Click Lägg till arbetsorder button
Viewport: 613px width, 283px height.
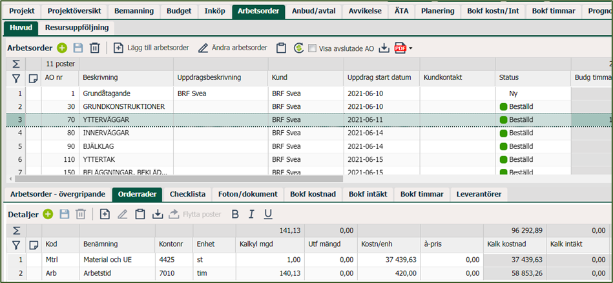click(151, 48)
